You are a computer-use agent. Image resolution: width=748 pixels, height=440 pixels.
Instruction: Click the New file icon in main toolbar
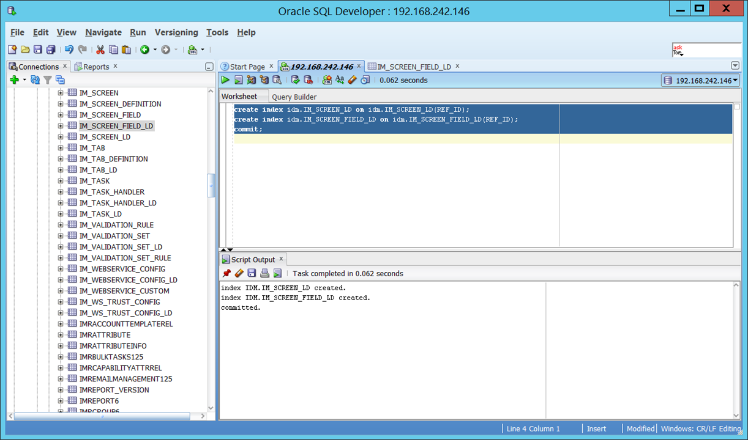(x=12, y=50)
